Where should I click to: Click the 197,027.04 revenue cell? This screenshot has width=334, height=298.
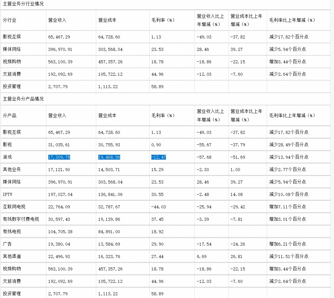click(x=60, y=194)
